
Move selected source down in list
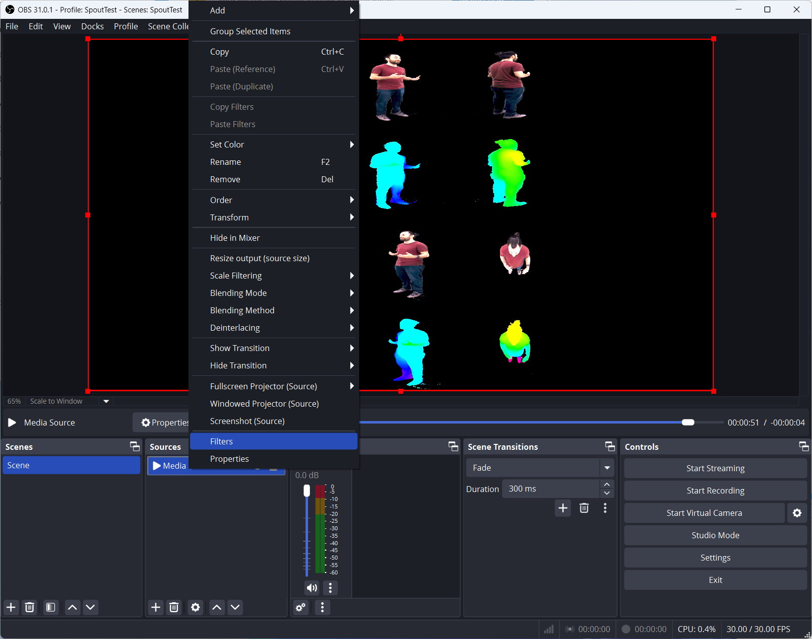(235, 607)
